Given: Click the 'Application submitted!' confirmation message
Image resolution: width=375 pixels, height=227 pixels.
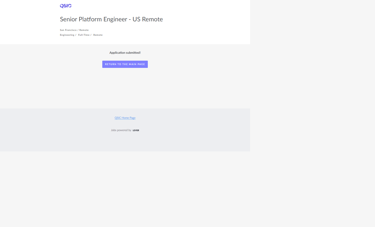Looking at the screenshot, I should 125,53.
